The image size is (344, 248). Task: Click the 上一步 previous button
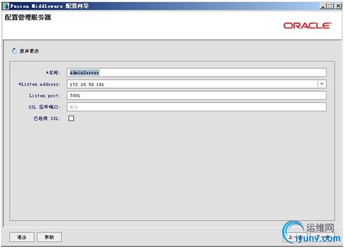click(295, 237)
